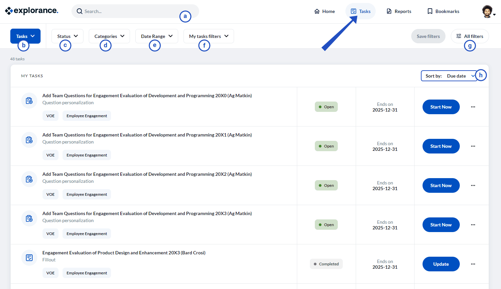Expand the Categories filter dropdown
Screen dimensions: 501x289
[x=109, y=36]
